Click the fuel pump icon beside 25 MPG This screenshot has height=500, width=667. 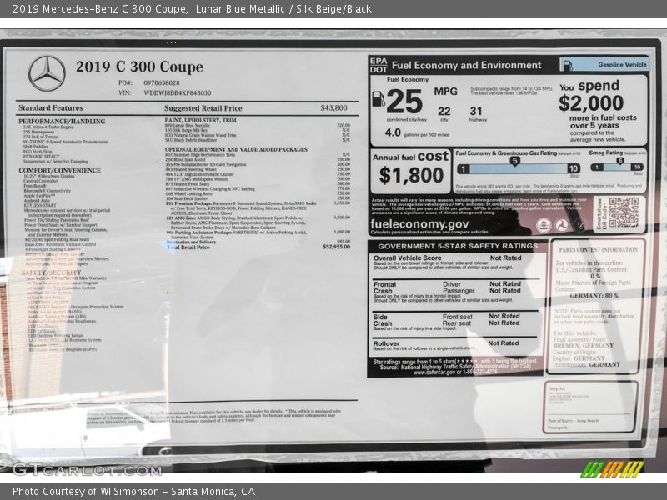379,98
